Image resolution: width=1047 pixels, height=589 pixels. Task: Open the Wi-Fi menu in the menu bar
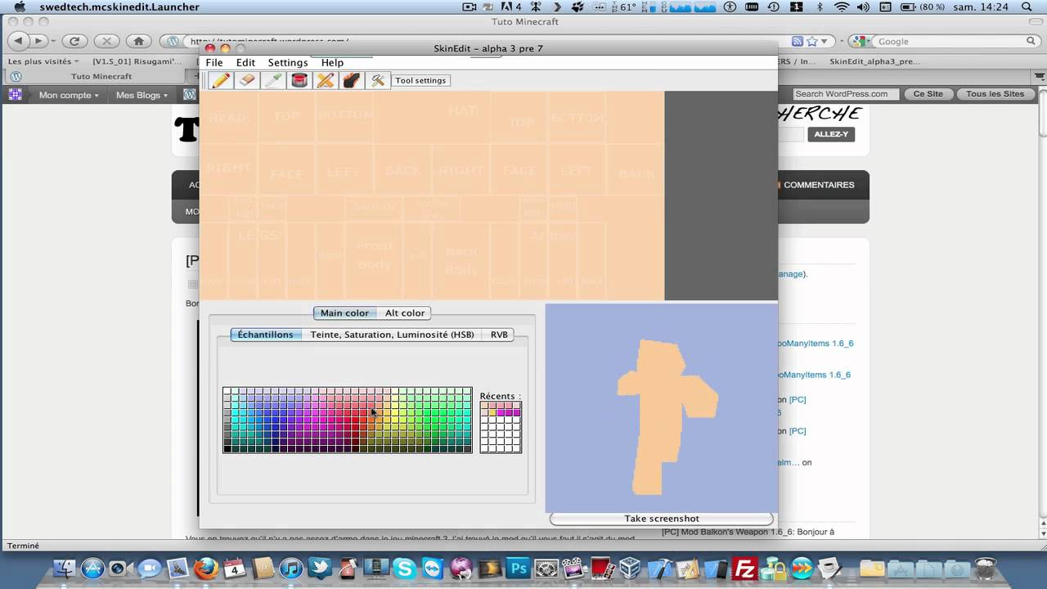coord(841,7)
